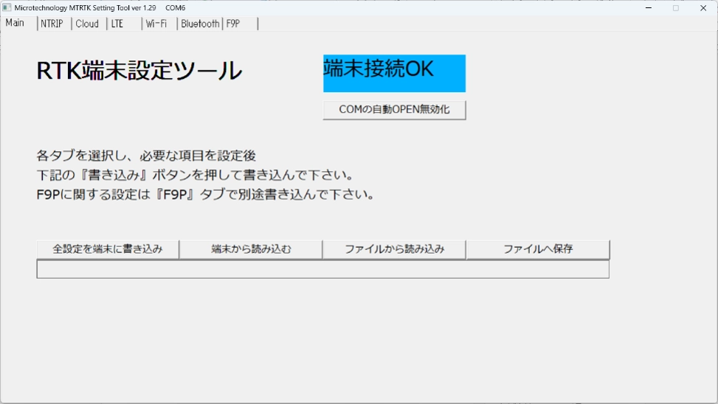Click the window title Microtechnology MTRTK Setting Tool
Screen dimensions: 718x404
click(x=86, y=8)
